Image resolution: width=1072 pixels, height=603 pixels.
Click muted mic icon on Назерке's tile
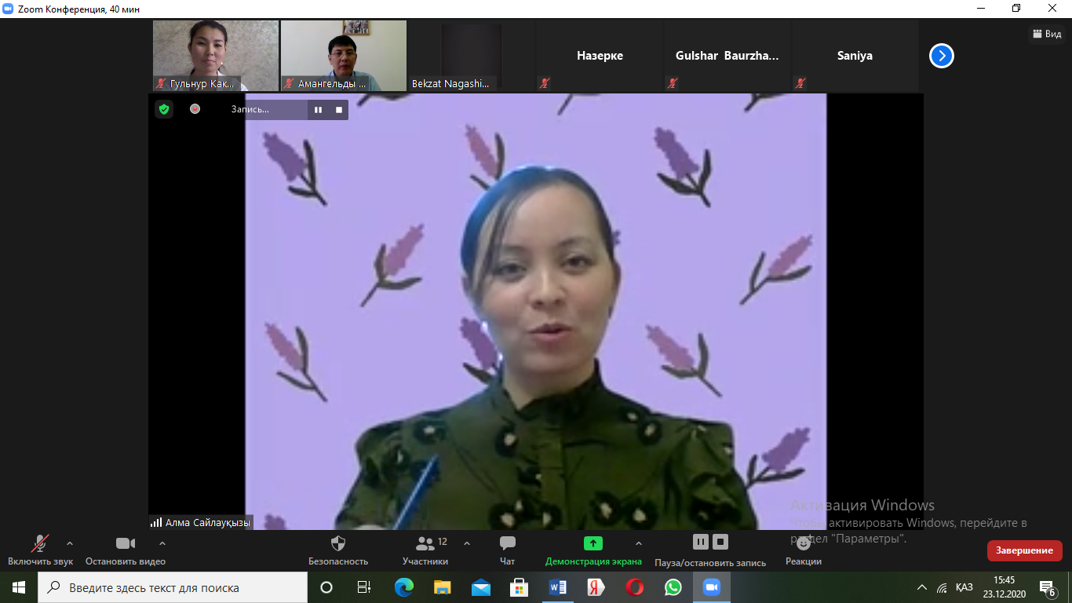(x=545, y=83)
